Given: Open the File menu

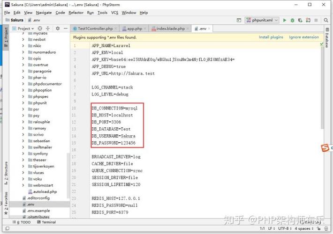Looking at the screenshot, I should click(7, 13).
